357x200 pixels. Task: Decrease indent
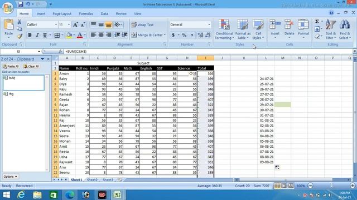coord(117,35)
